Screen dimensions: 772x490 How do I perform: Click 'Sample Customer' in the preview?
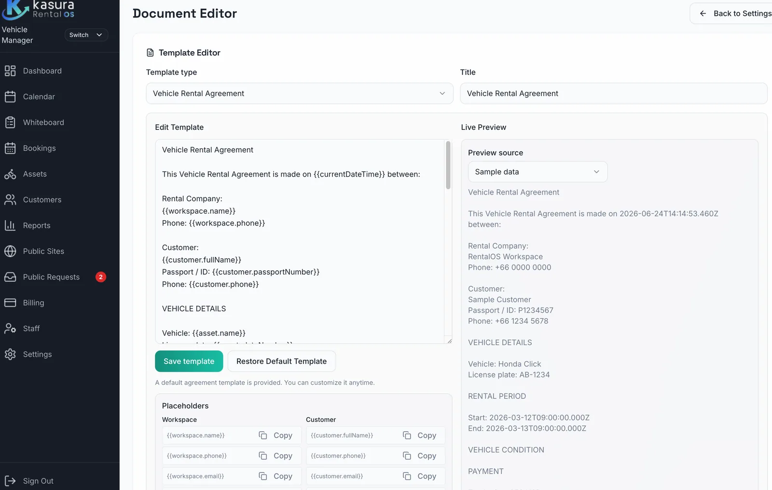pyautogui.click(x=499, y=300)
